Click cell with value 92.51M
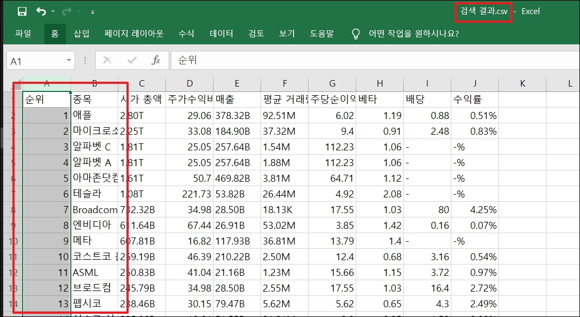The height and width of the screenshot is (317, 580). [x=284, y=115]
